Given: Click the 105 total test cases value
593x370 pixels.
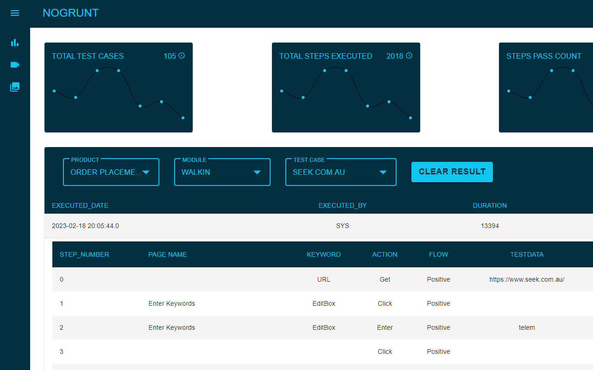Looking at the screenshot, I should [170, 56].
